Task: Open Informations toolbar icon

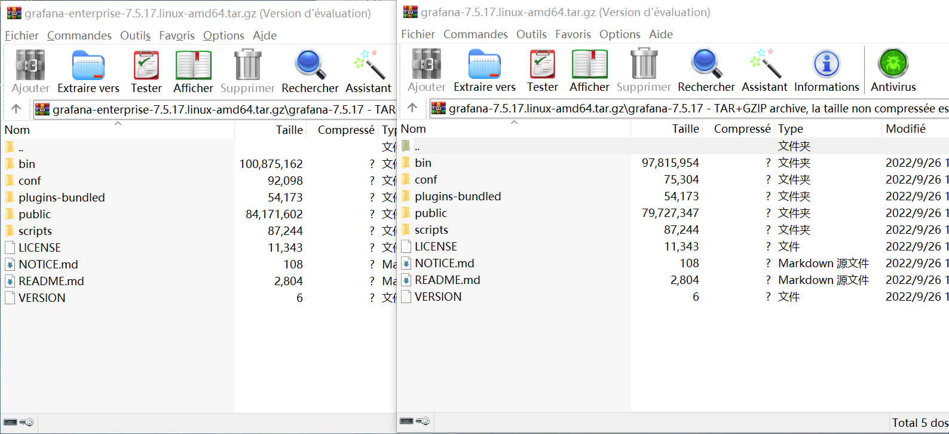Action: click(x=826, y=64)
